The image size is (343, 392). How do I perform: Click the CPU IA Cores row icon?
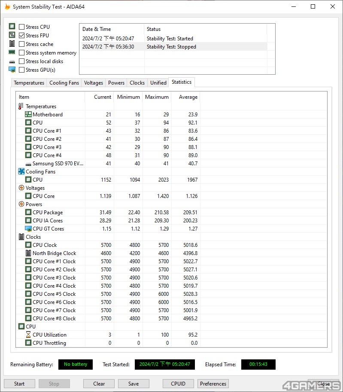(x=28, y=221)
